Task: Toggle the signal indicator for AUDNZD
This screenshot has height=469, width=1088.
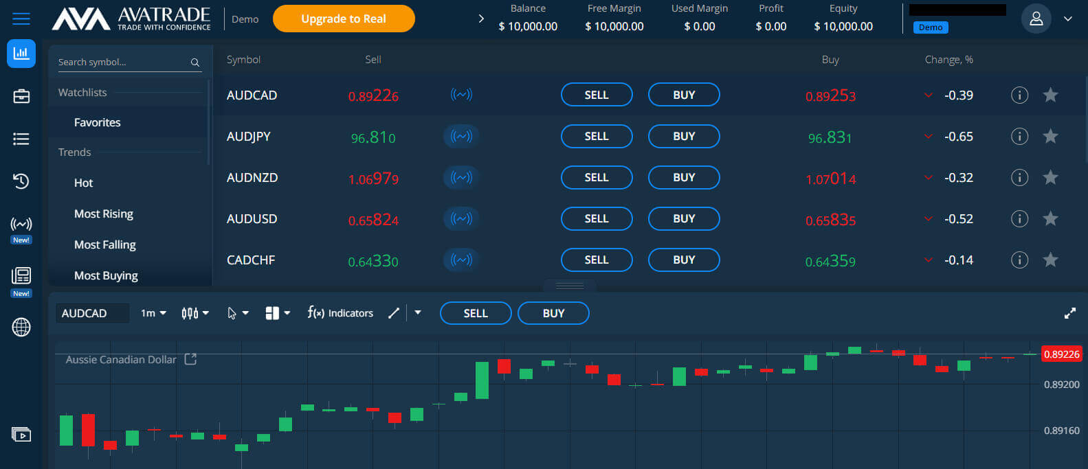Action: (x=461, y=178)
